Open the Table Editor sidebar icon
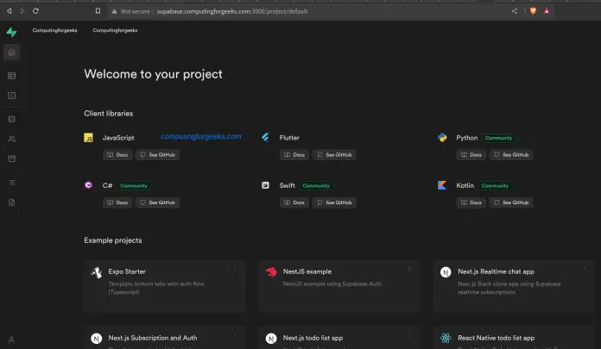 click(11, 76)
